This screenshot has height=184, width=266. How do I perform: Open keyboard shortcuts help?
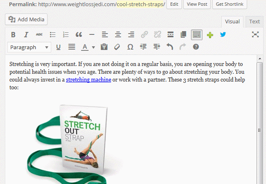click(196, 47)
